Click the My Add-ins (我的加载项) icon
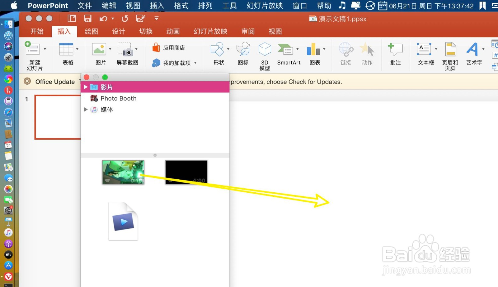The image size is (498, 287). (x=156, y=63)
